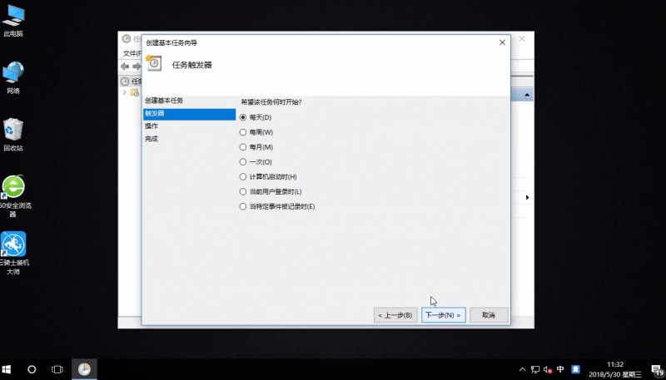Image resolution: width=666 pixels, height=380 pixels.
Task: Select the 触发器 step in sidebar
Action: pos(190,114)
